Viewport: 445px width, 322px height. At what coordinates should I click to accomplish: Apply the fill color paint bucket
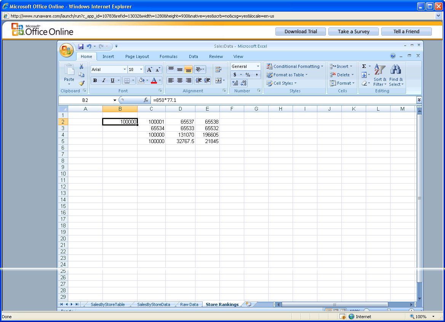[141, 80]
